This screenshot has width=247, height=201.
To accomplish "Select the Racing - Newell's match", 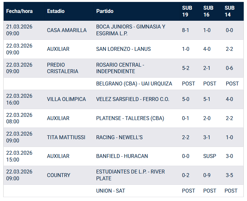I will [119, 137].
